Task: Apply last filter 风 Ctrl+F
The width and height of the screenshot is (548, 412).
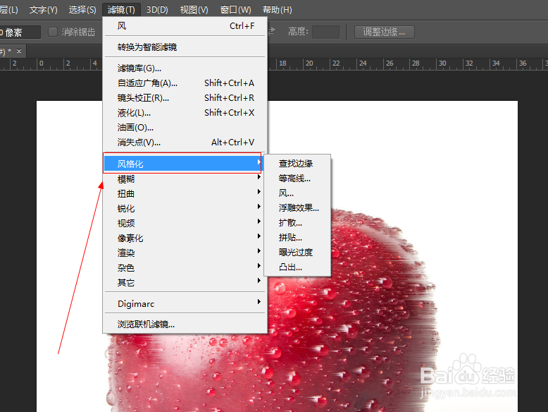Action: [185, 26]
